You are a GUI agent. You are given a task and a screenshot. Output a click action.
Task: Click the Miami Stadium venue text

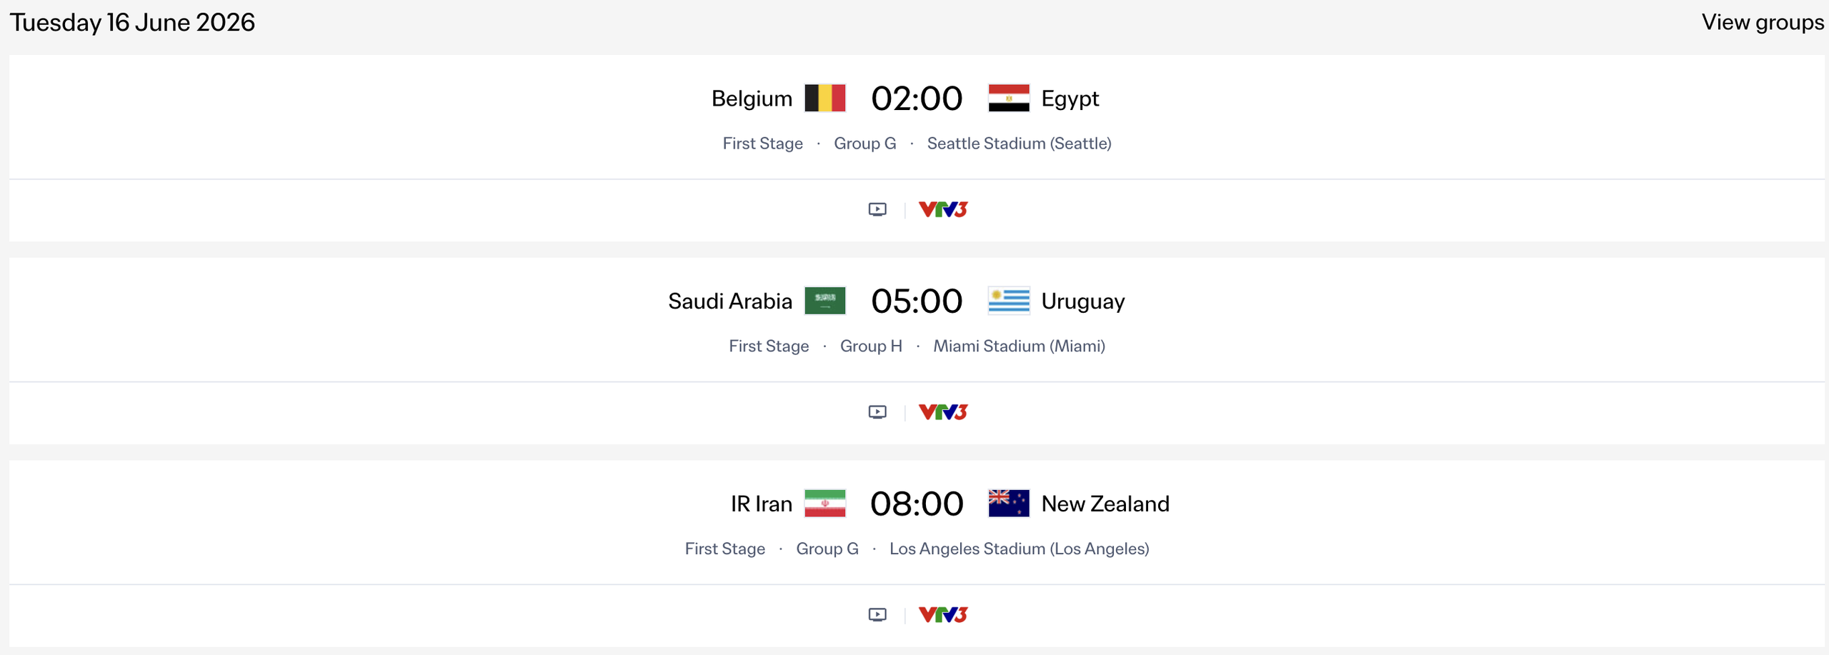(x=1020, y=346)
